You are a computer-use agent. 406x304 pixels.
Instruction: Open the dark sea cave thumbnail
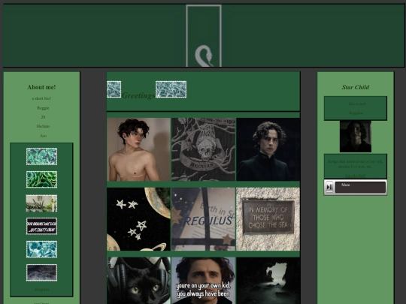[x=268, y=281]
